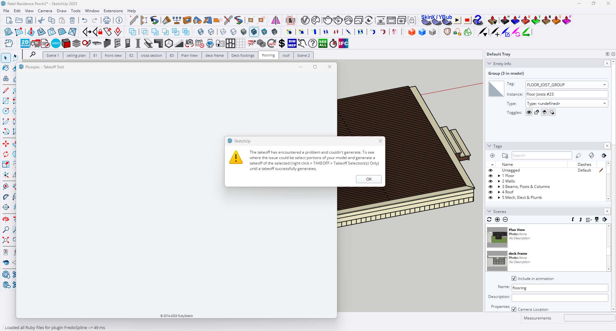
Task: Click the Update Scene refresh icon
Action: [x=489, y=219]
